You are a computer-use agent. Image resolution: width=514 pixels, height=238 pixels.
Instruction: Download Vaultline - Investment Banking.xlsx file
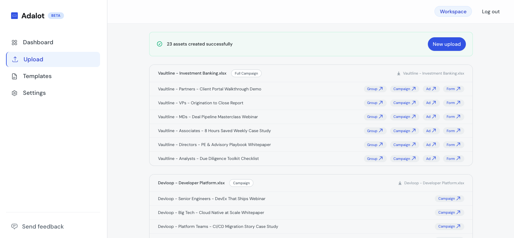[x=430, y=73]
